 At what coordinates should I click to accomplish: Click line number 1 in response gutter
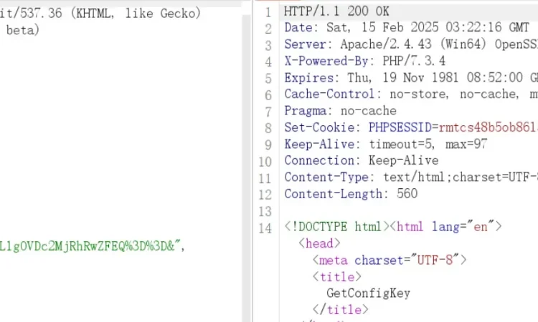pyautogui.click(x=268, y=13)
